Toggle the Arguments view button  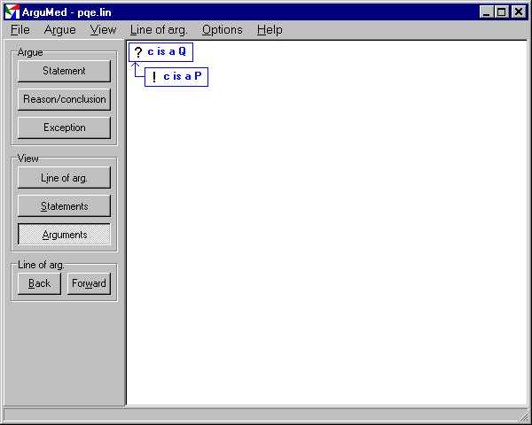click(64, 234)
